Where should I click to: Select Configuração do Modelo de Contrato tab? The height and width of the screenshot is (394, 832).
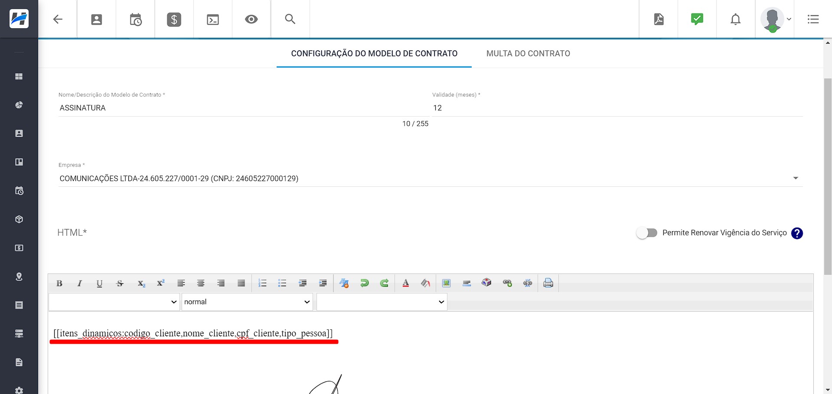coord(374,53)
